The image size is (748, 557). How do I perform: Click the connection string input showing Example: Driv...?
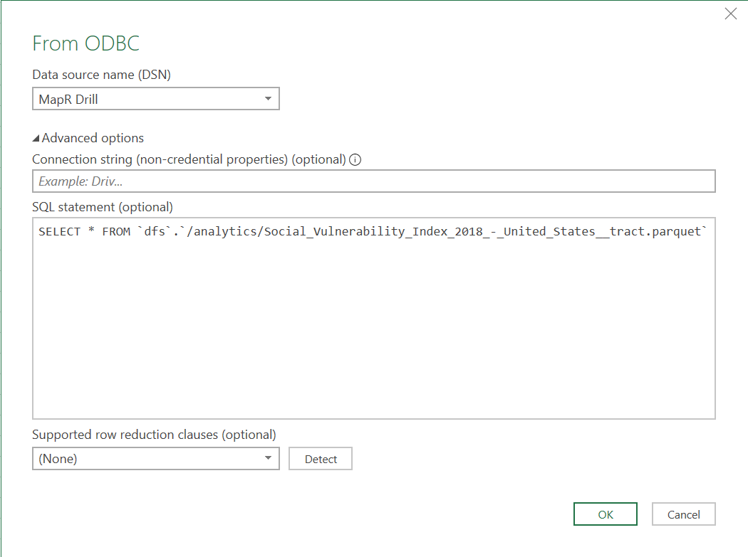[x=285, y=181]
